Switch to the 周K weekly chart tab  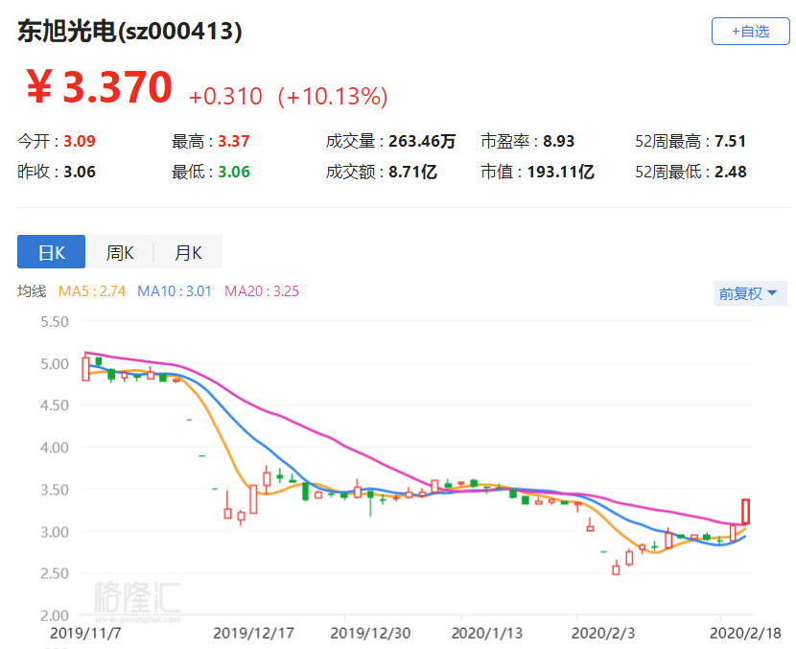120,252
